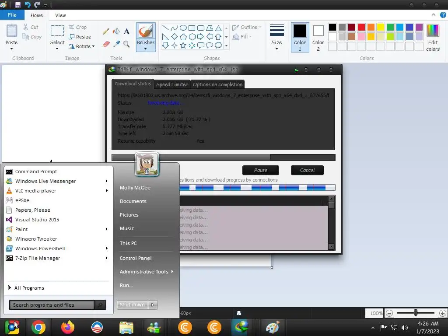Pick the yellow color swatch
448x336 pixels.
click(381, 27)
